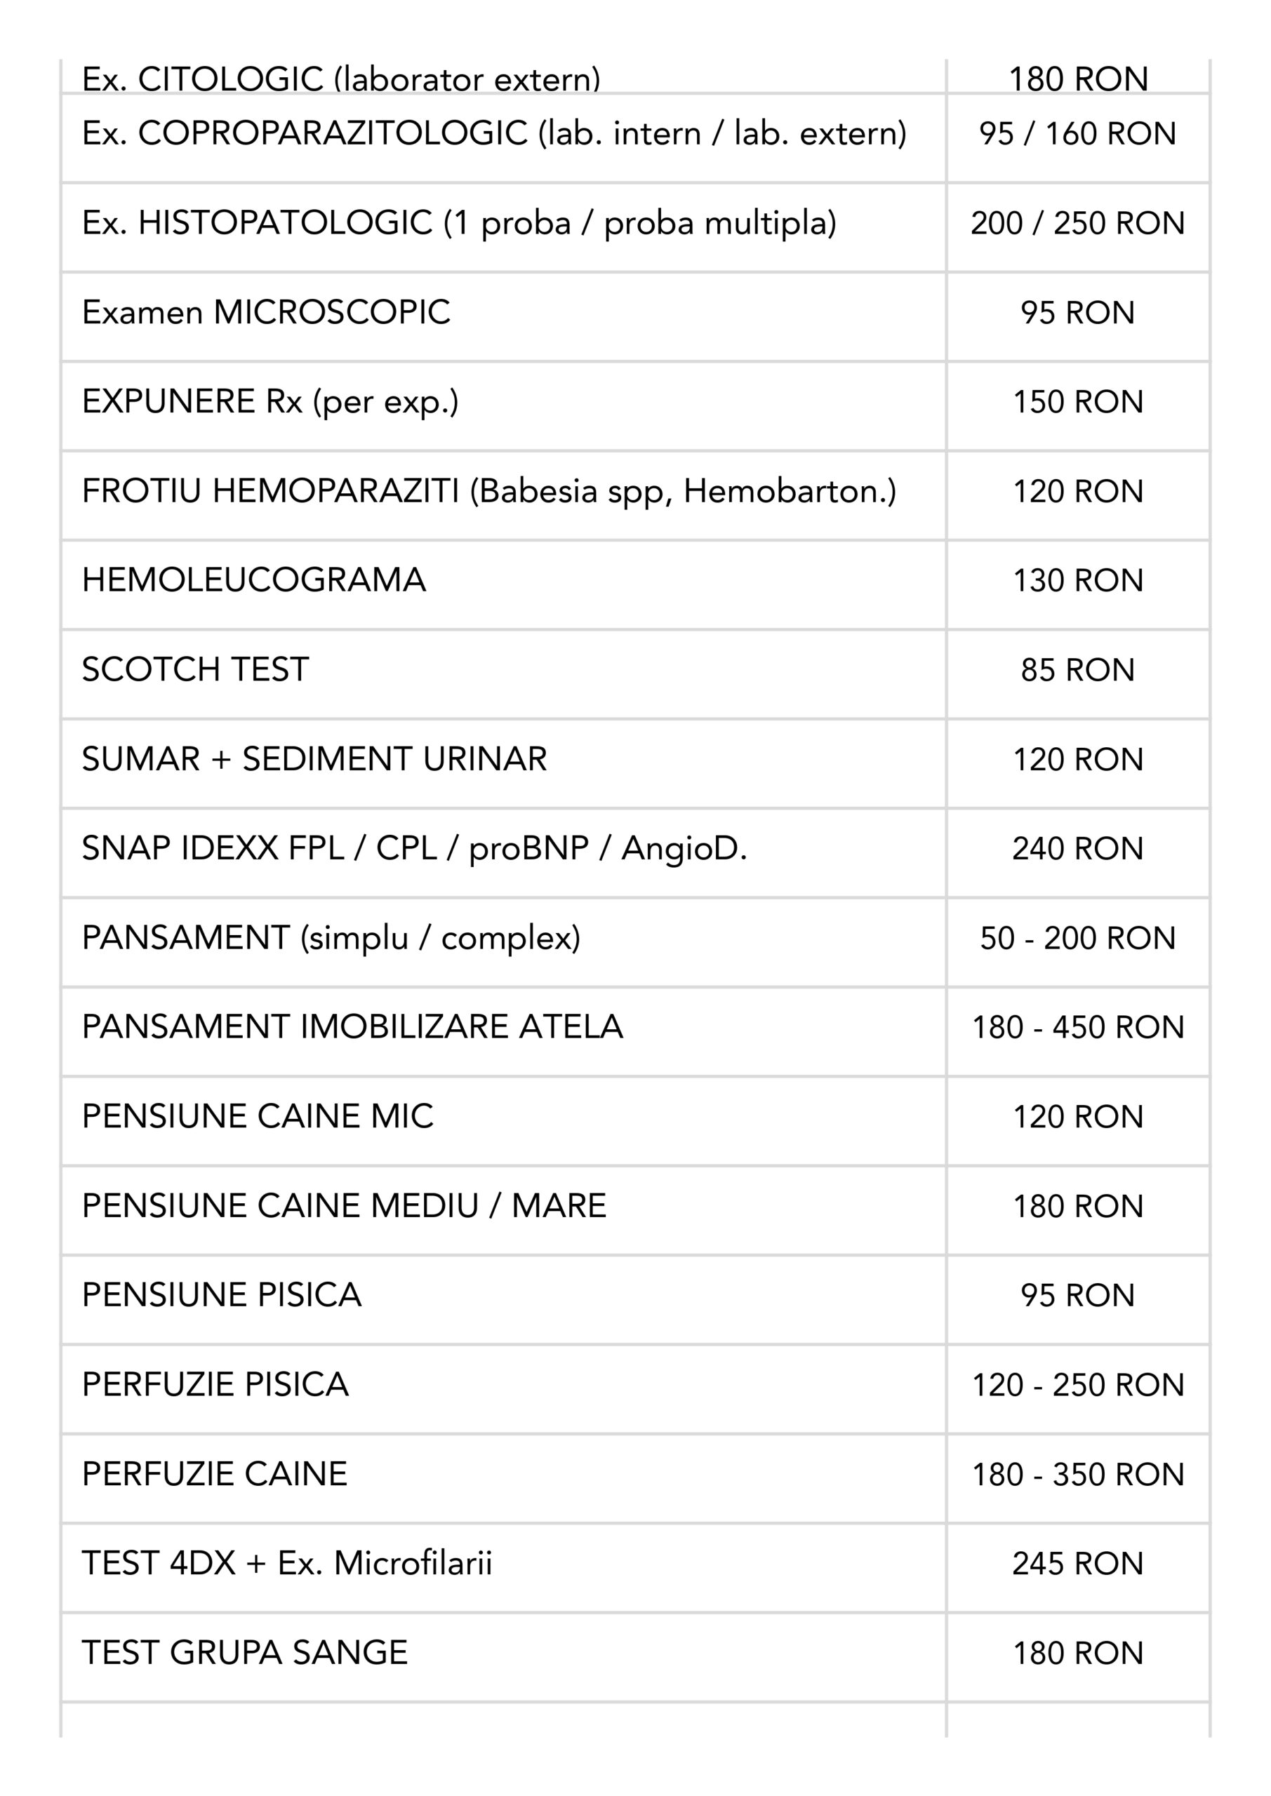This screenshot has height=1796, width=1271.
Task: Select the Examen MICROSCOPIC entry
Action: 266,312
